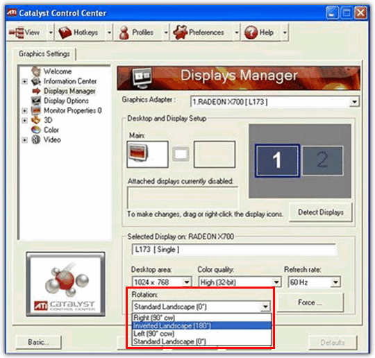Select the Graphics Settings tab
Viewport: 375px width, 358px height.
[x=44, y=54]
